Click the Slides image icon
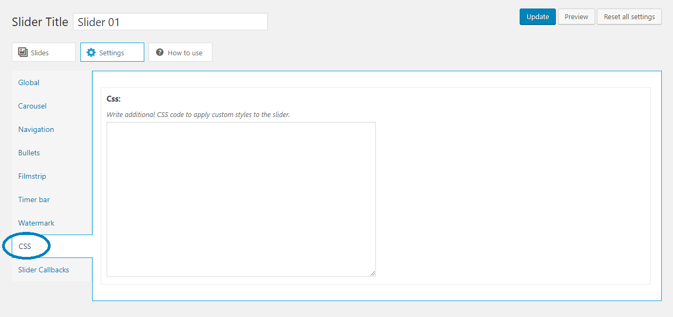Screen dimensions: 673x317 (x=23, y=52)
